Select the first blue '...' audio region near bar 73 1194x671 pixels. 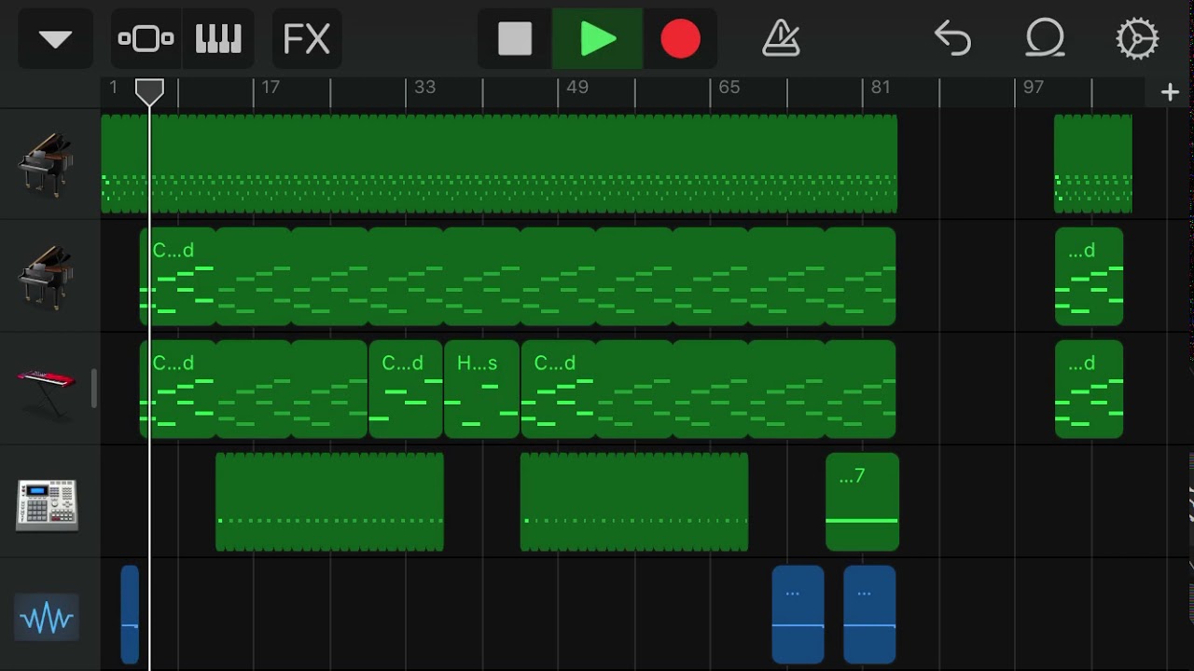pos(798,615)
